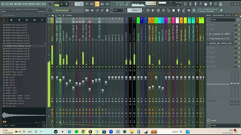Open the arrow left of Pattern 3
Screen dimensions: 241x135
(x=126, y=10)
